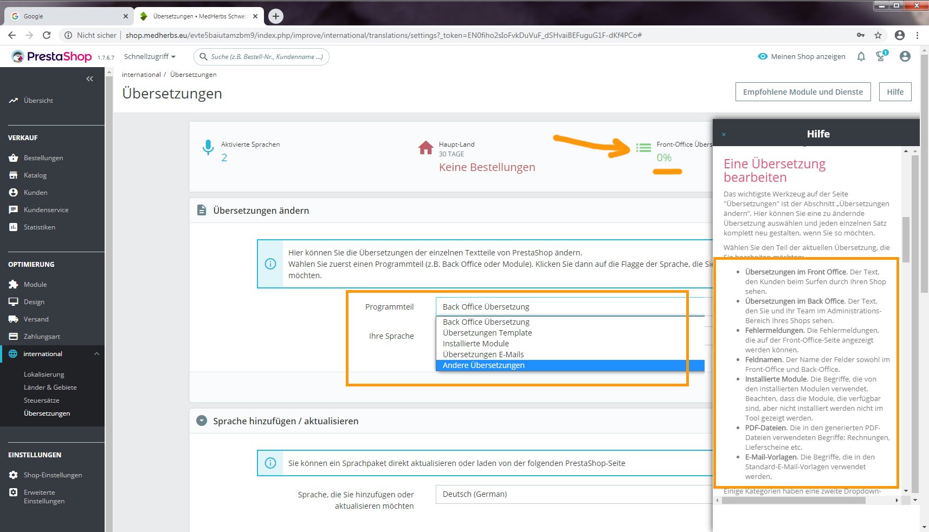Viewport: 929px width, 532px height.
Task: Open the trophy merchant expertise icon
Action: [881, 56]
